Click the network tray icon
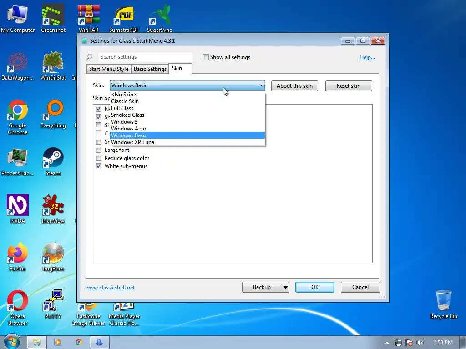 point(398,343)
